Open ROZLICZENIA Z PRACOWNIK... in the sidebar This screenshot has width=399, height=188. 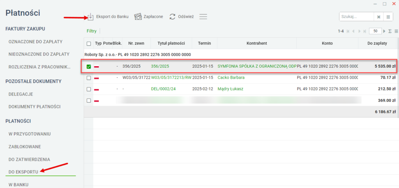tap(39, 67)
